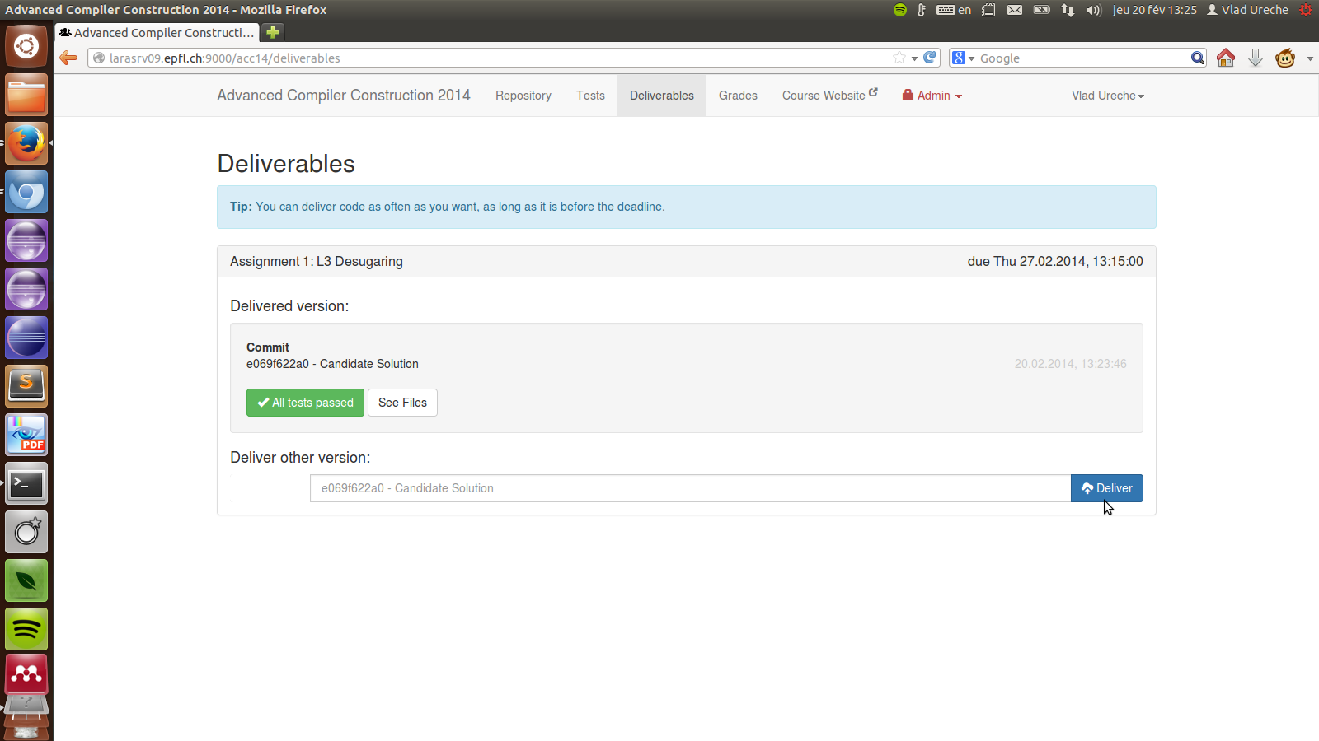
Task: Open the search engine selector dropdown
Action: coord(963,58)
